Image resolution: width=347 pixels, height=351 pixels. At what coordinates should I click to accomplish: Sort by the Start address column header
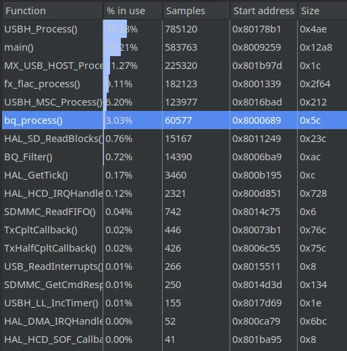264,11
